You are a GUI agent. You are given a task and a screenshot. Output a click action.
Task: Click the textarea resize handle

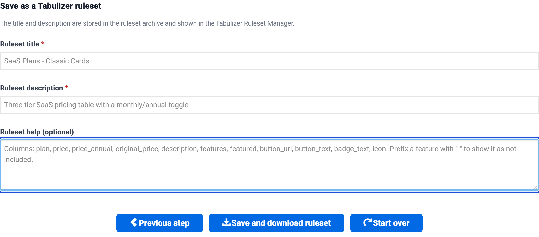point(535,187)
